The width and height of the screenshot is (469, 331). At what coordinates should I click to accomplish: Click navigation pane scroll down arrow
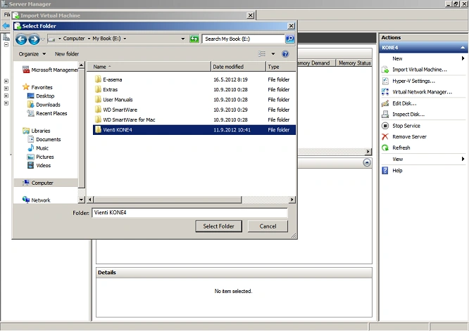pos(82,200)
